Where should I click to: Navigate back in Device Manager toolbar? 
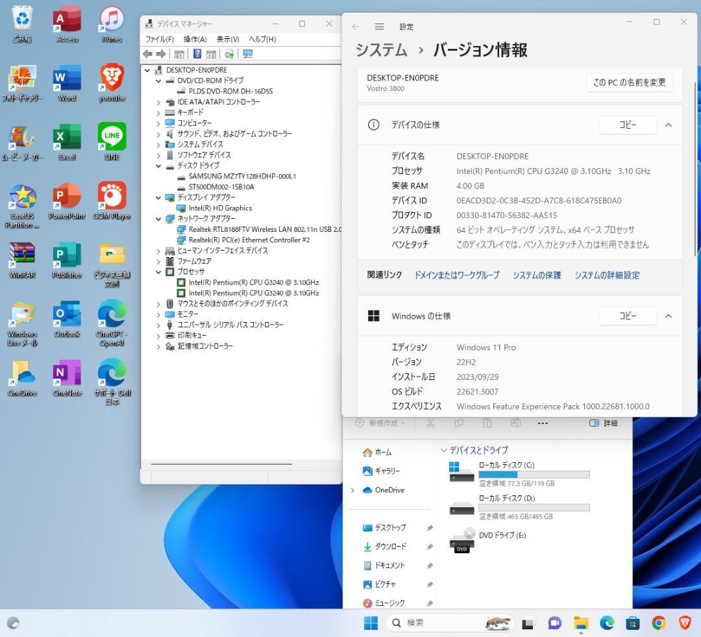click(x=148, y=53)
